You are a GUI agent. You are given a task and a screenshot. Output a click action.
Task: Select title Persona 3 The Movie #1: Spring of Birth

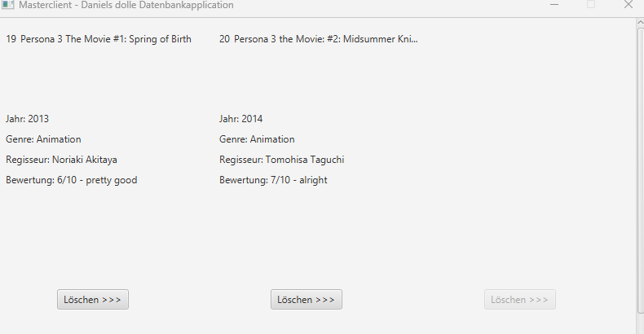point(106,39)
